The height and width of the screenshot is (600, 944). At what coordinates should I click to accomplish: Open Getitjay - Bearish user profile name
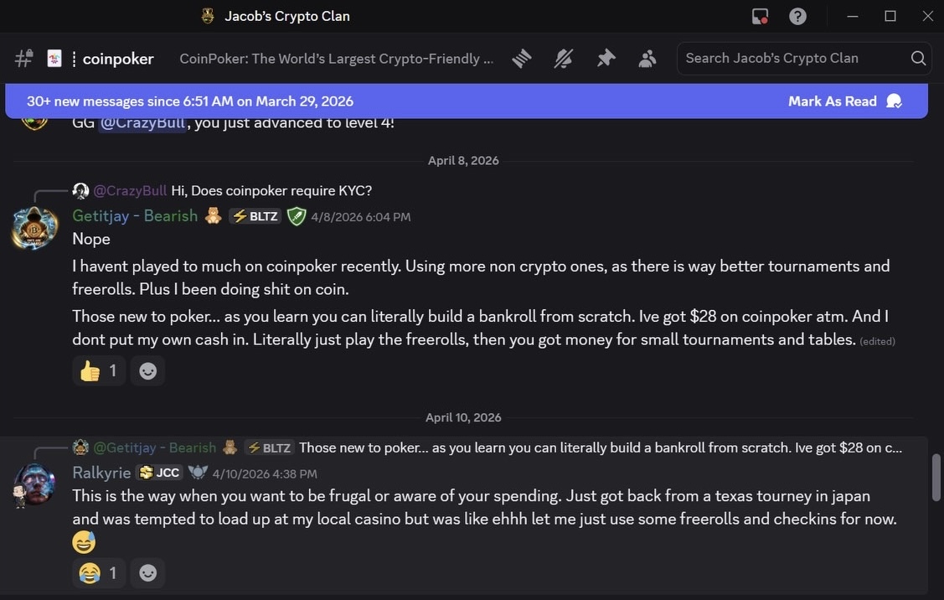click(x=135, y=216)
